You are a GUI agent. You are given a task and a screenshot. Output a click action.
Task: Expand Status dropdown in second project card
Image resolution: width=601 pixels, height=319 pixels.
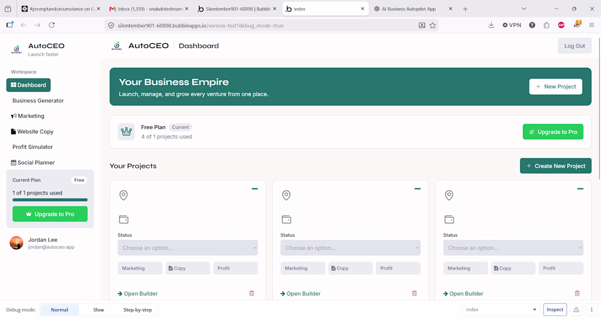(x=350, y=247)
